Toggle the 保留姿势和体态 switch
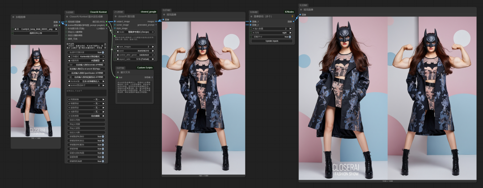The width and height of the screenshot is (483, 188). coord(103,141)
